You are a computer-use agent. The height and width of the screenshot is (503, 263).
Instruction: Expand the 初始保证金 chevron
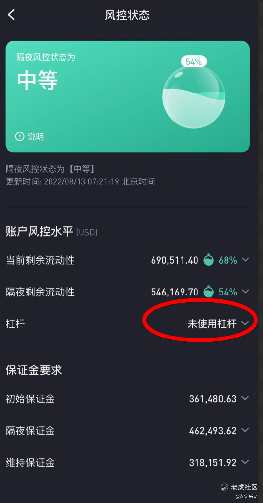coord(245,398)
